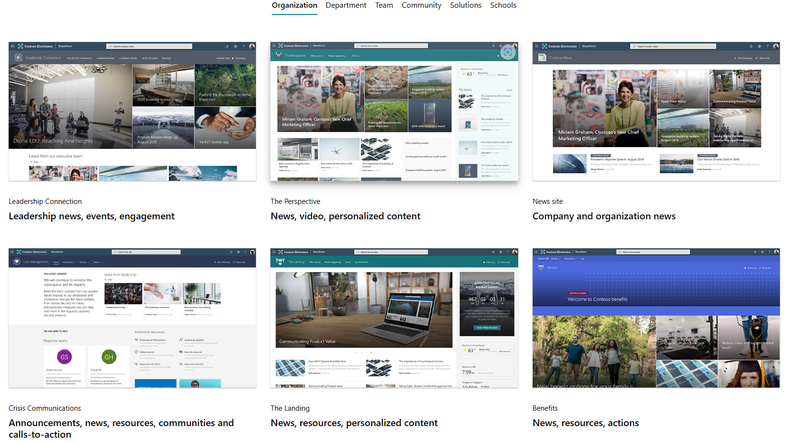The width and height of the screenshot is (791, 443).
Task: Select 'News, video, personalized content' heading
Action: 346,216
